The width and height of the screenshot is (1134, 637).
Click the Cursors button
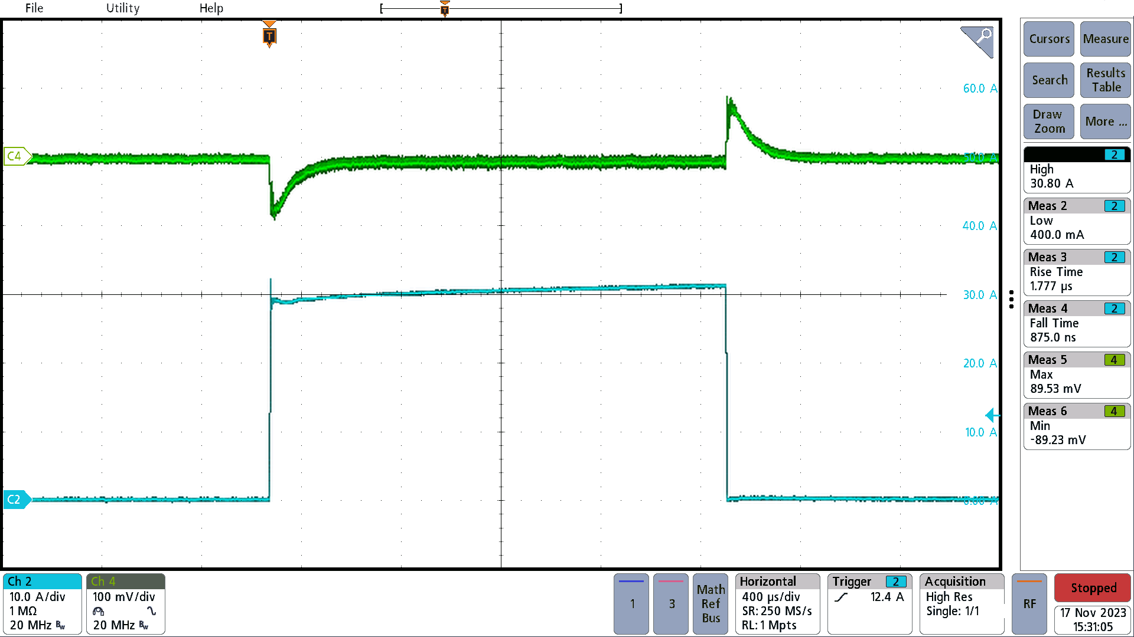pos(1049,39)
